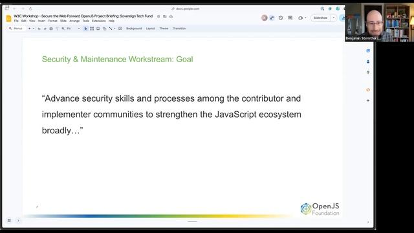Click the Redo toolbar icon

pyautogui.click(x=45, y=28)
